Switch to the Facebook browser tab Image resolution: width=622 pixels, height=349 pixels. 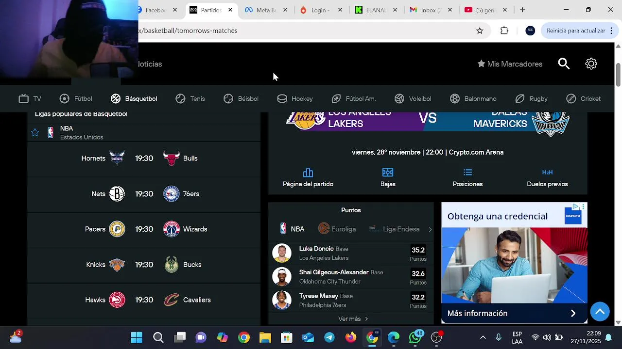tap(156, 10)
